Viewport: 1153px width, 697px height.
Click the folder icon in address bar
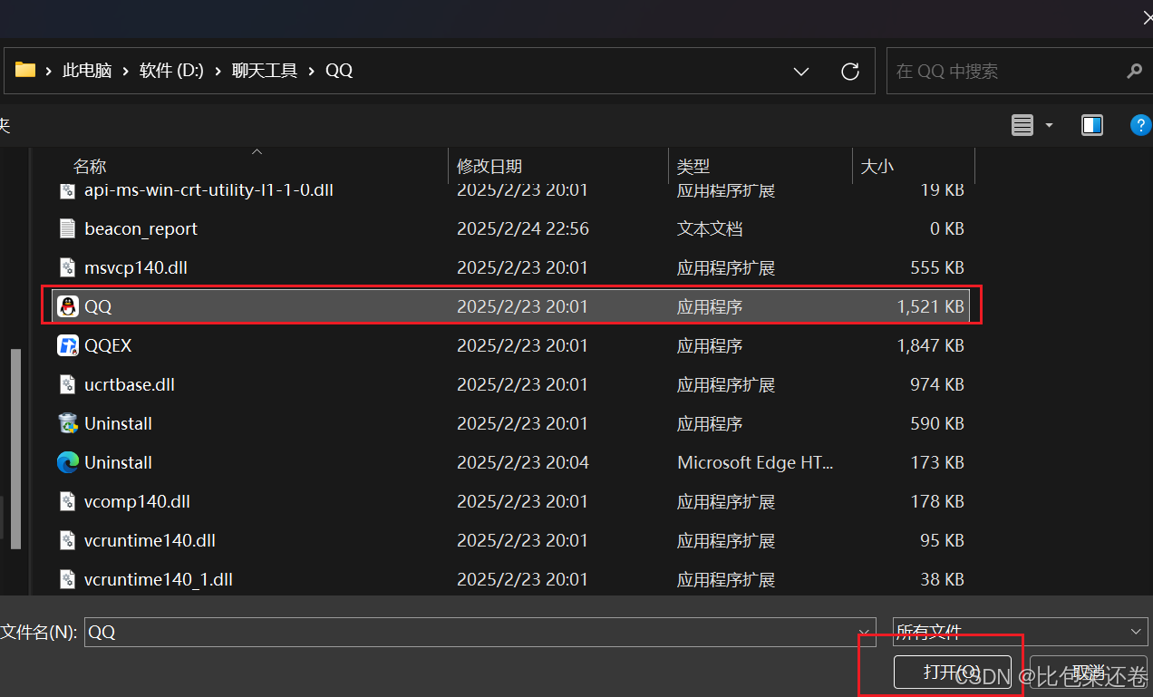pos(25,70)
